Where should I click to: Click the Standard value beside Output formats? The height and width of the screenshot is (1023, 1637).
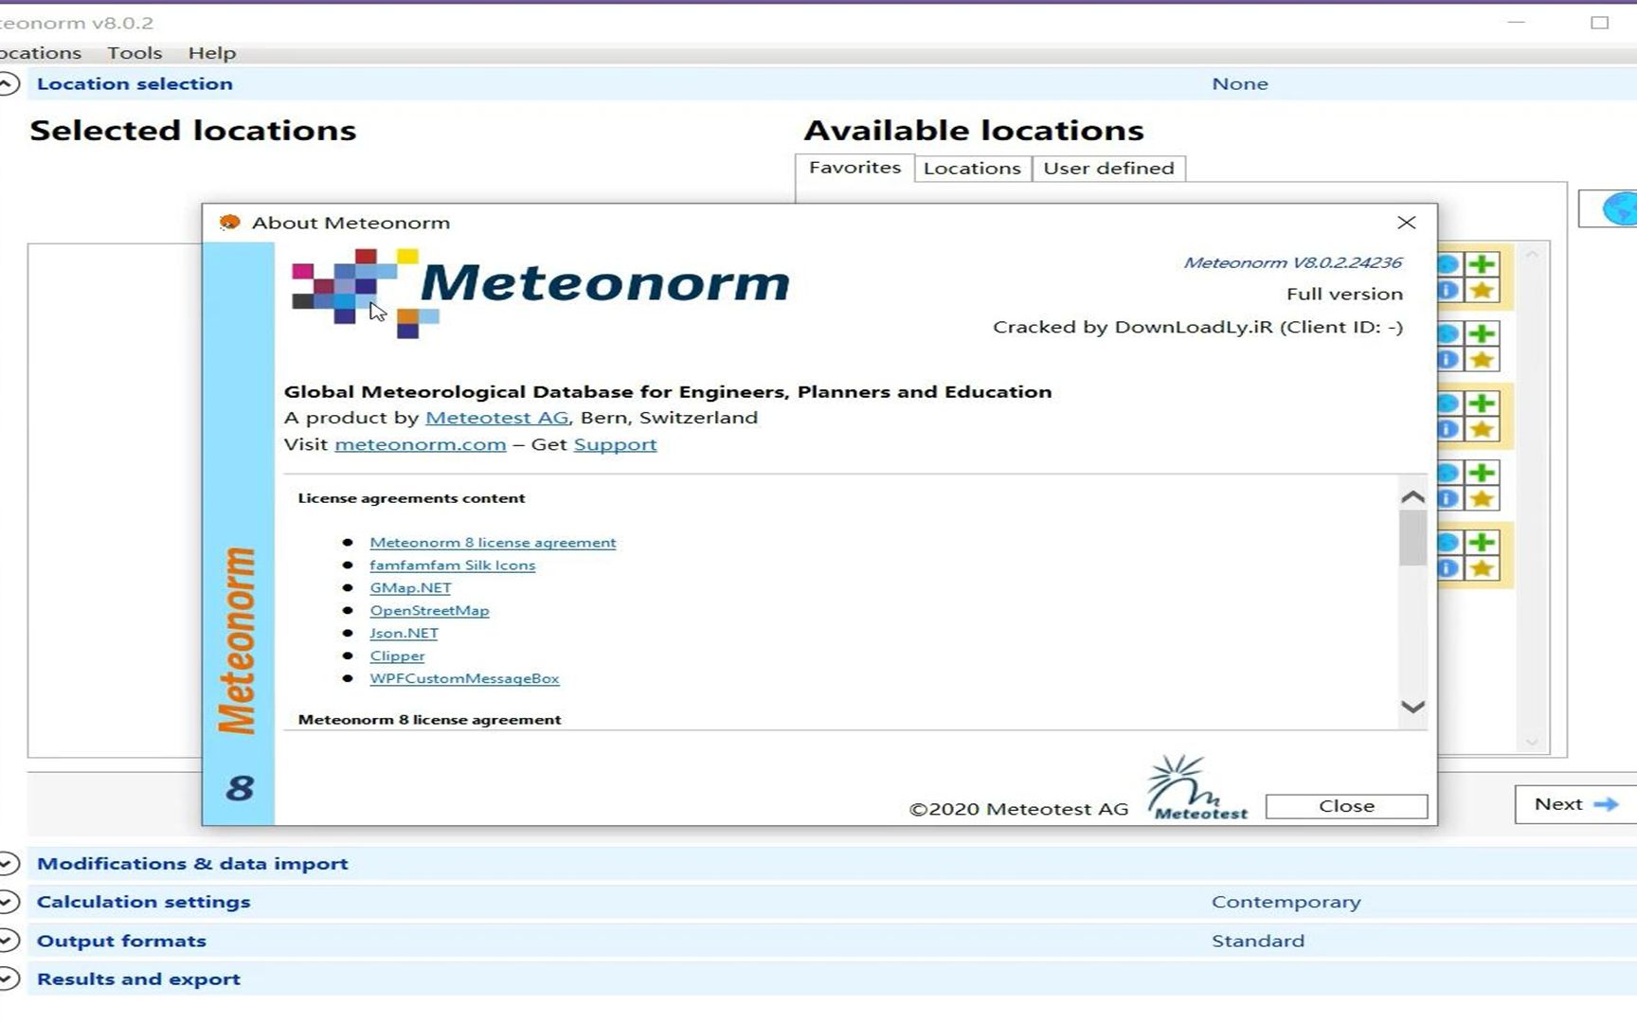(1258, 941)
